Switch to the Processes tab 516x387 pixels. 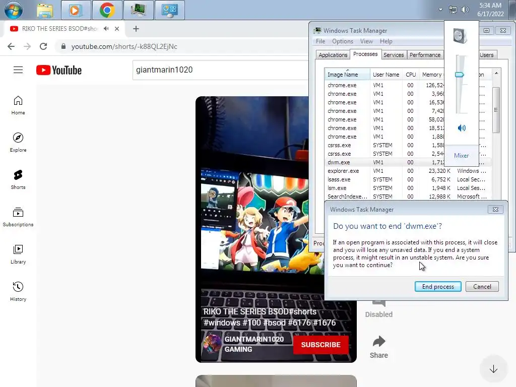pyautogui.click(x=365, y=54)
